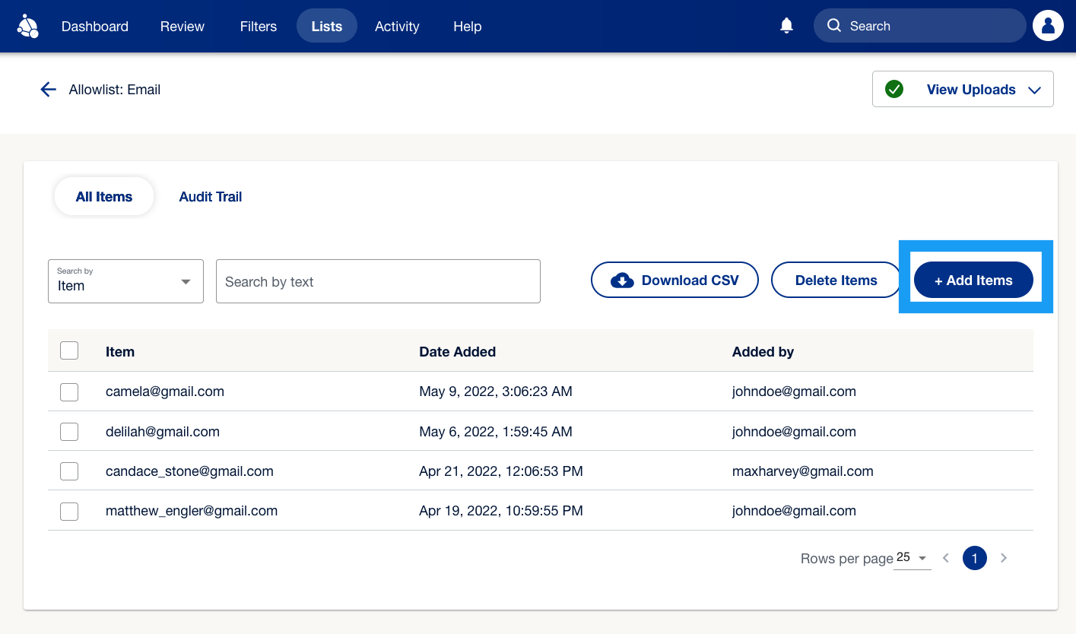Click the magnifier icon in search bar
This screenshot has height=634, width=1076.
tap(834, 26)
